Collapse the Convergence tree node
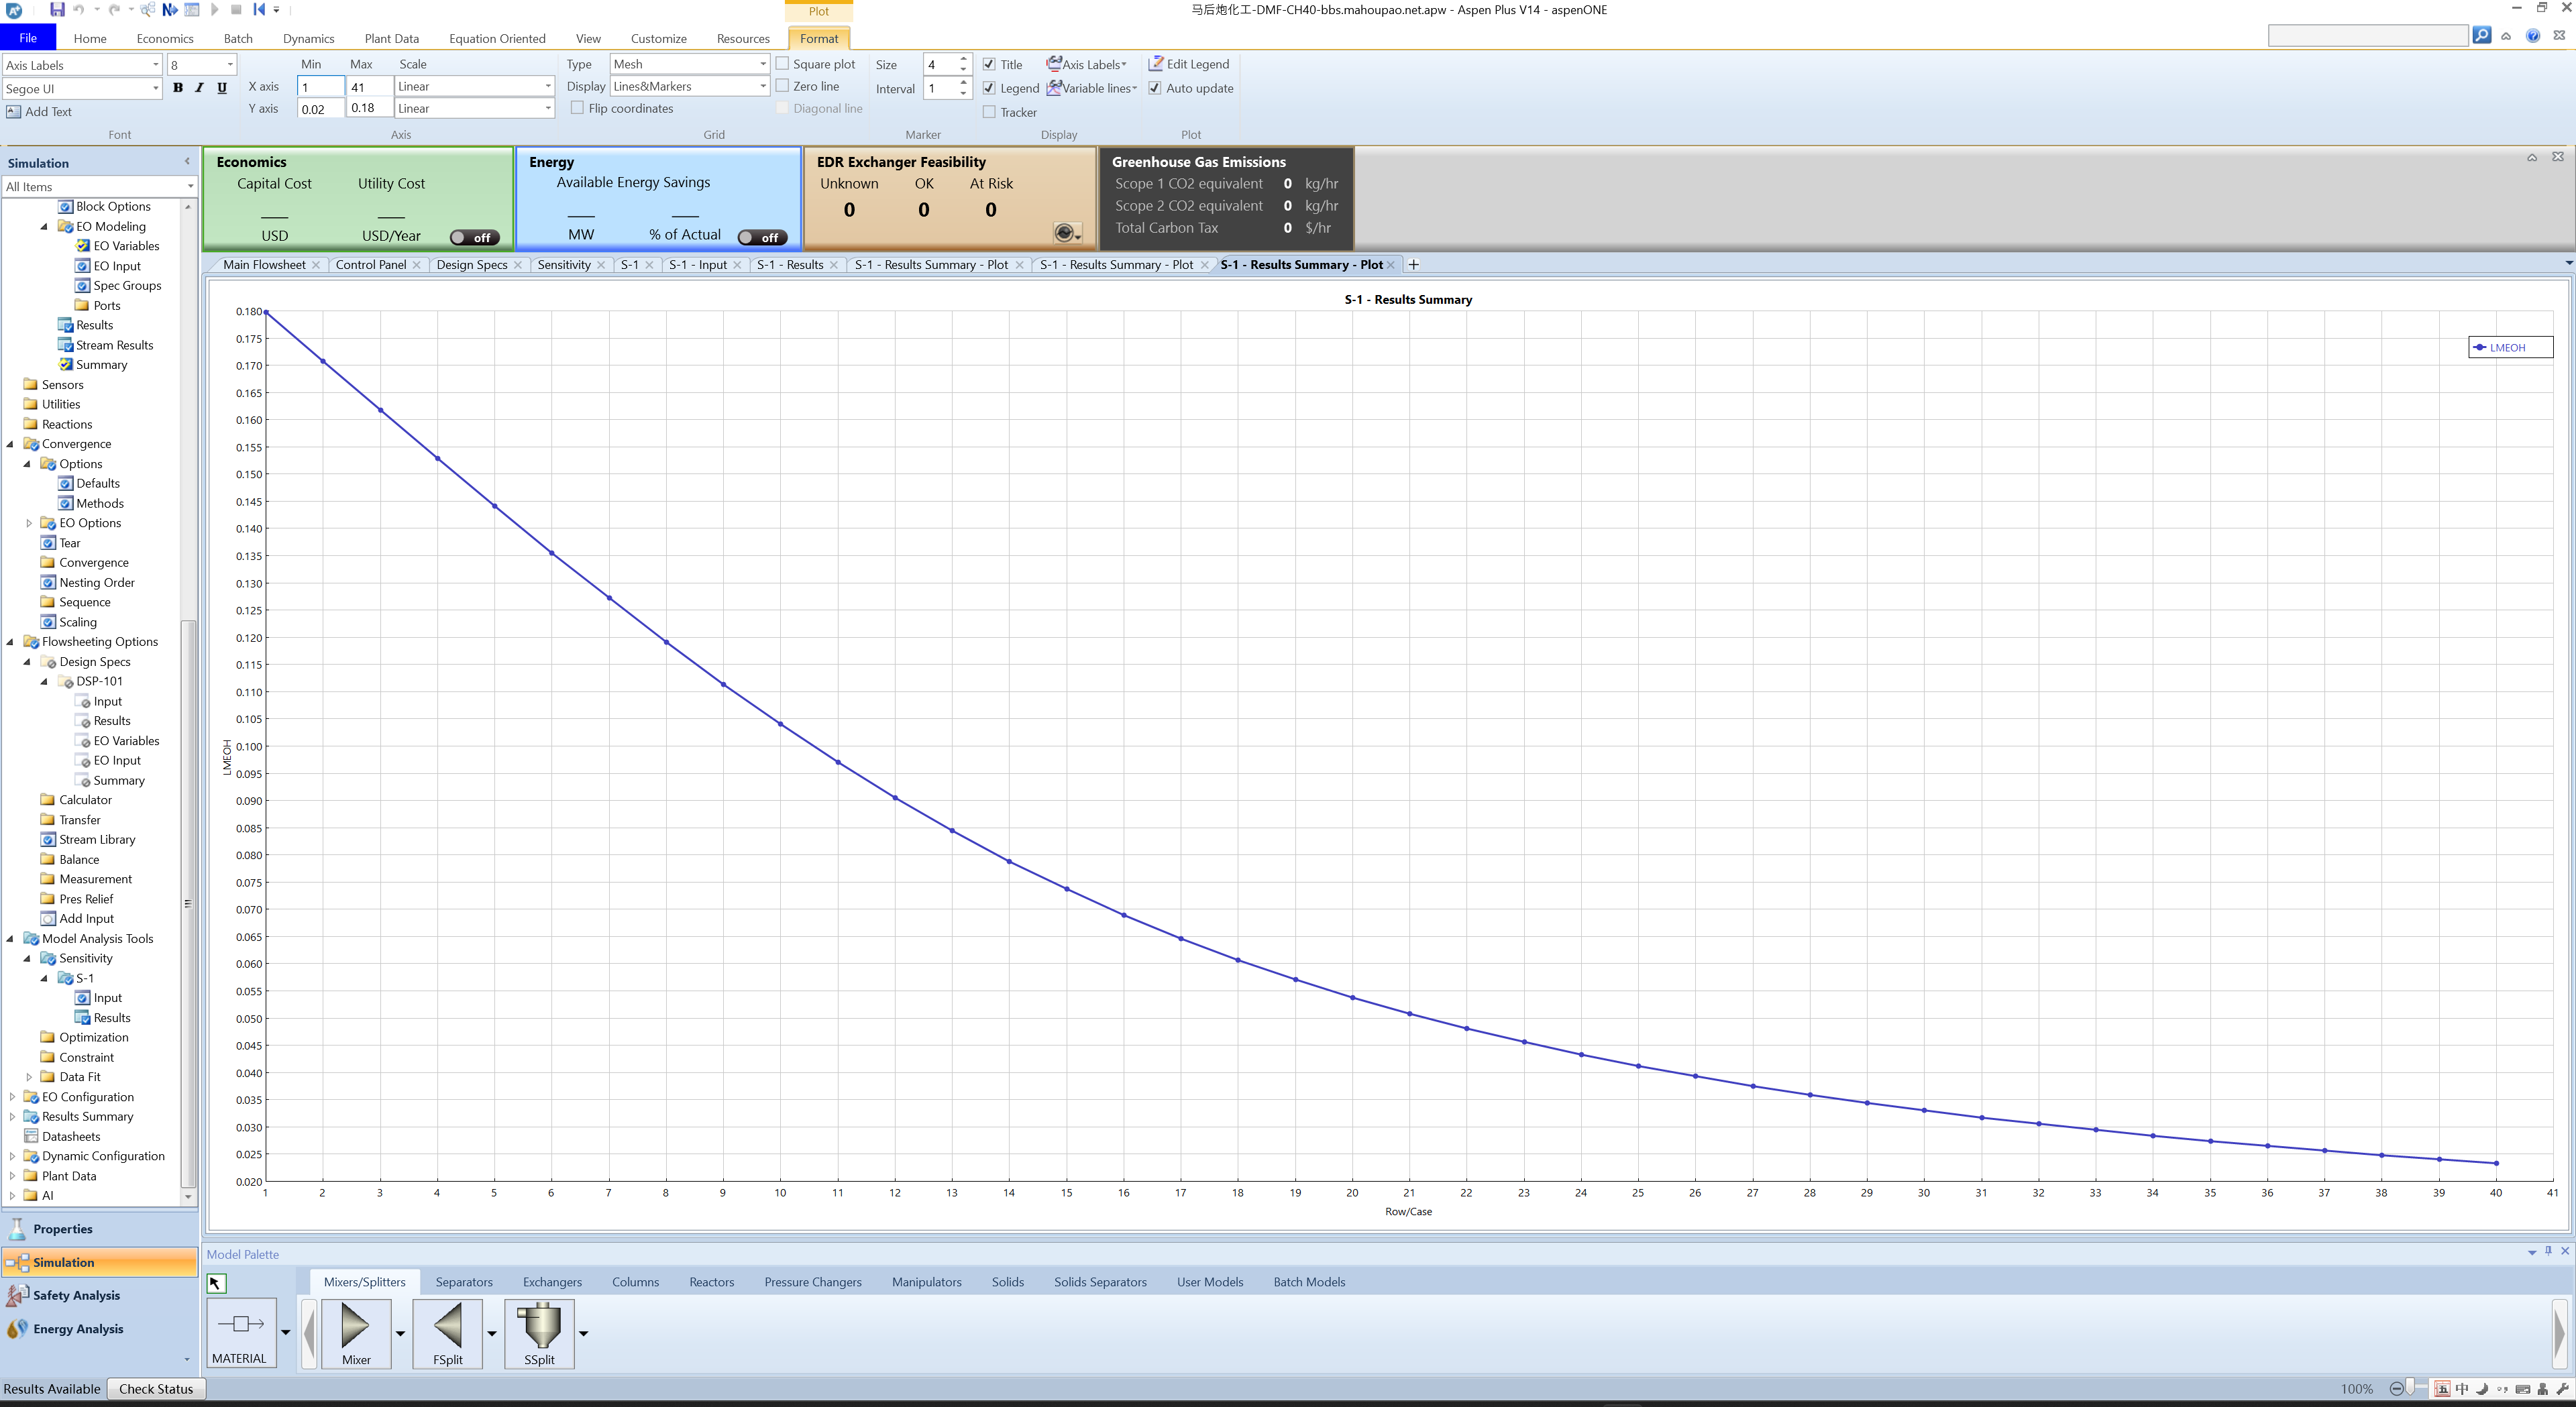The width and height of the screenshot is (2576, 1407). [11, 444]
